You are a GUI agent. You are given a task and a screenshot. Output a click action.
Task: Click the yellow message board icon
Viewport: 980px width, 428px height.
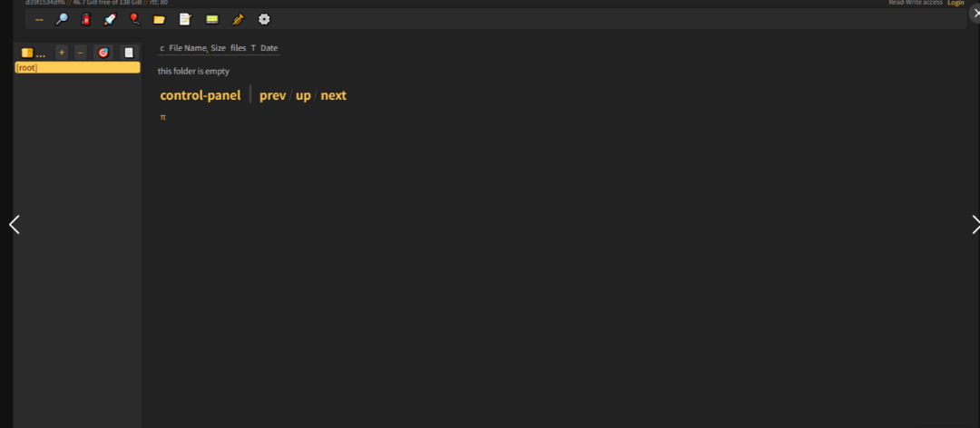(x=211, y=19)
